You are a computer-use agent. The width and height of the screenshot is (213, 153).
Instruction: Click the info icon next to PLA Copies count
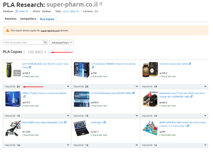45,52
